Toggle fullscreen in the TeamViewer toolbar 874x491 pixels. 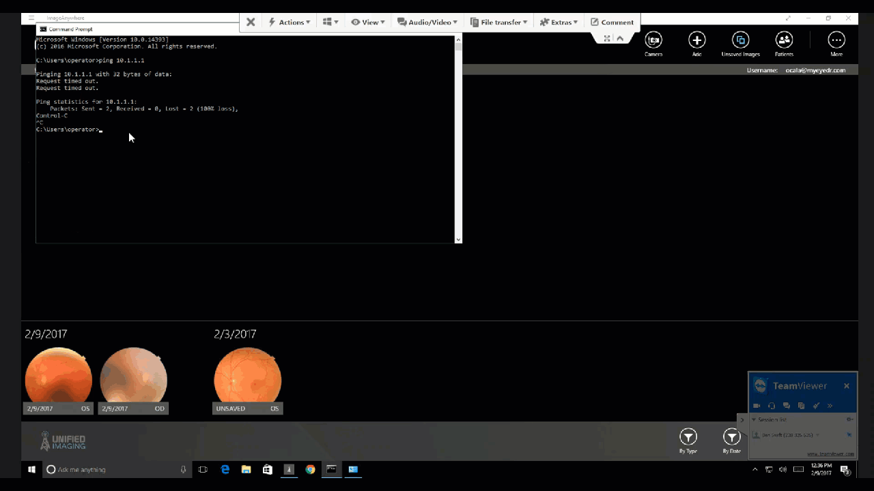pos(607,38)
